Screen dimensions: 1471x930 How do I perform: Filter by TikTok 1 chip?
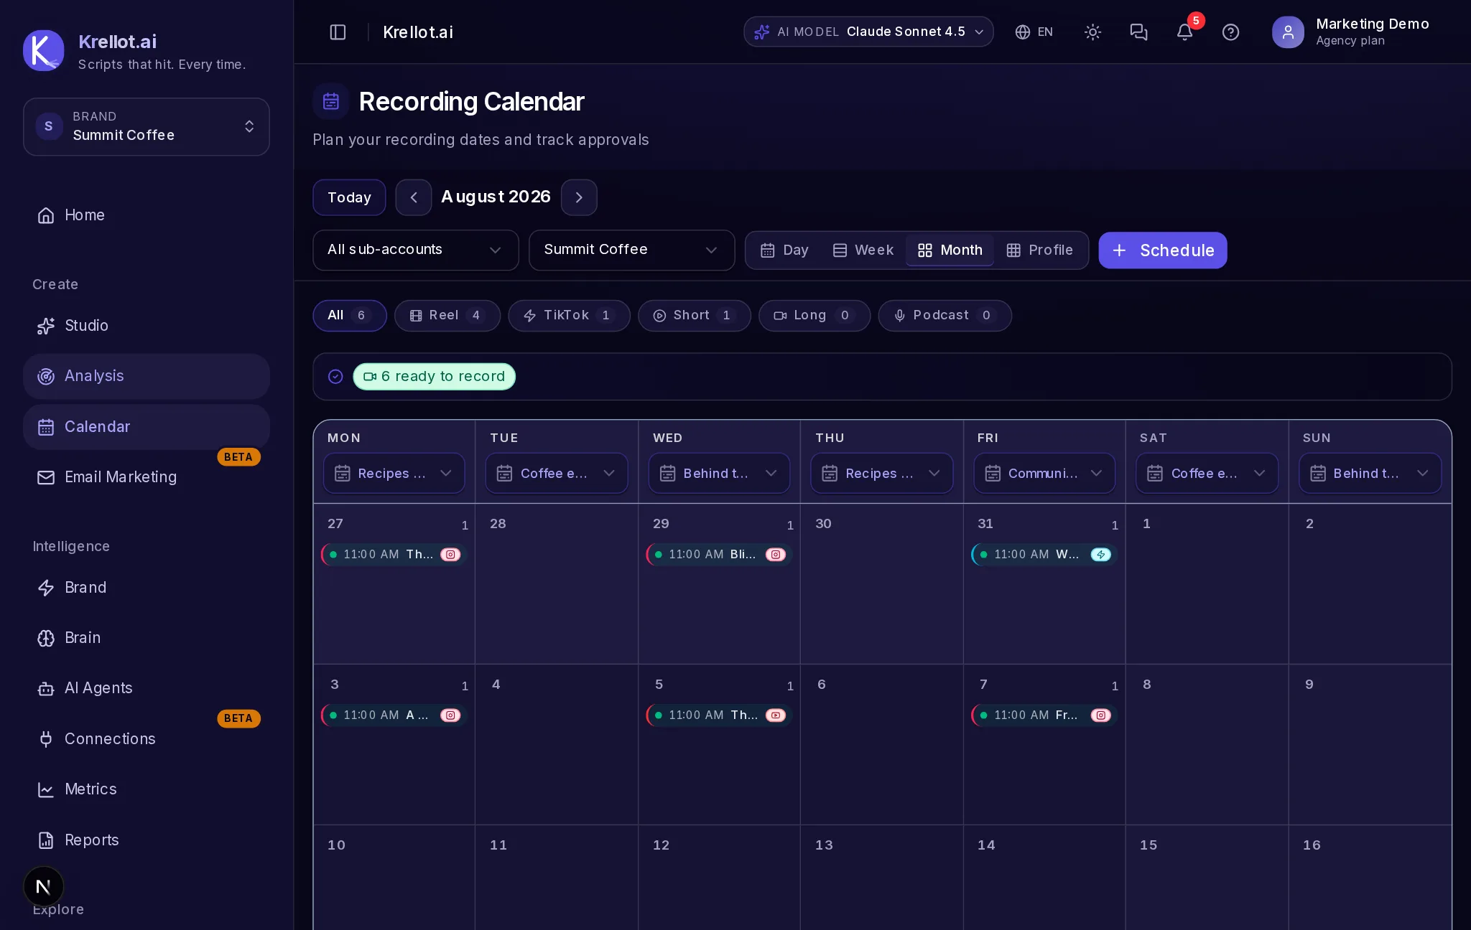coord(569,316)
